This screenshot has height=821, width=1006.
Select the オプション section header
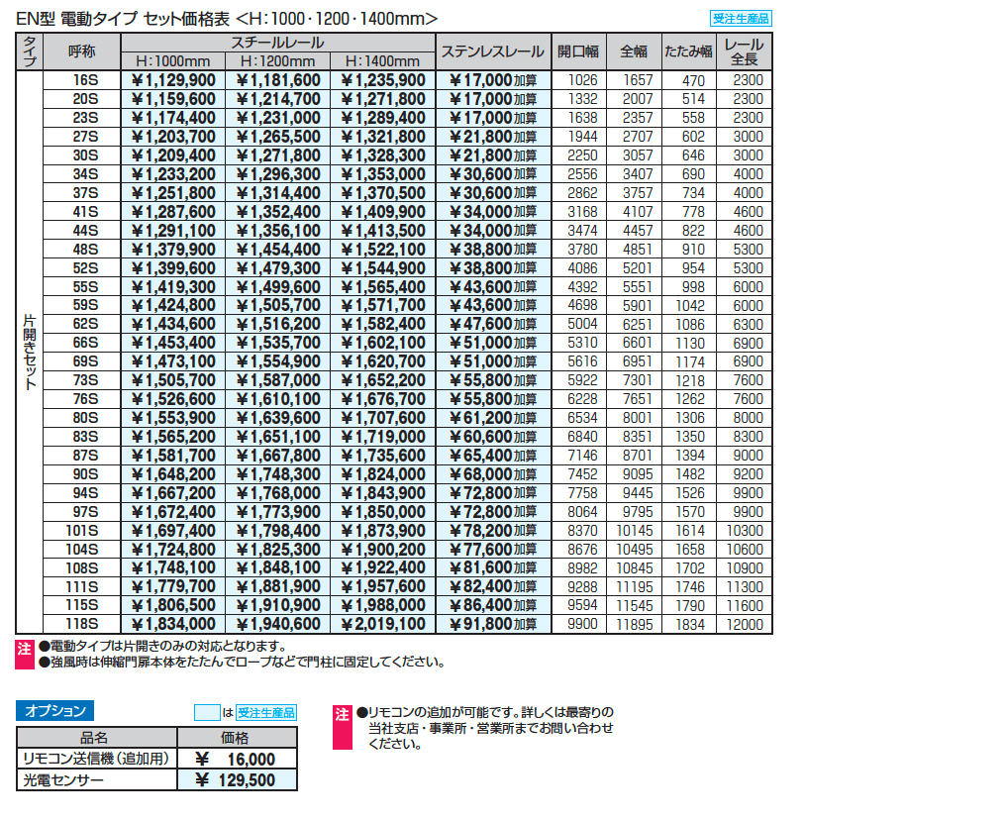[x=55, y=710]
